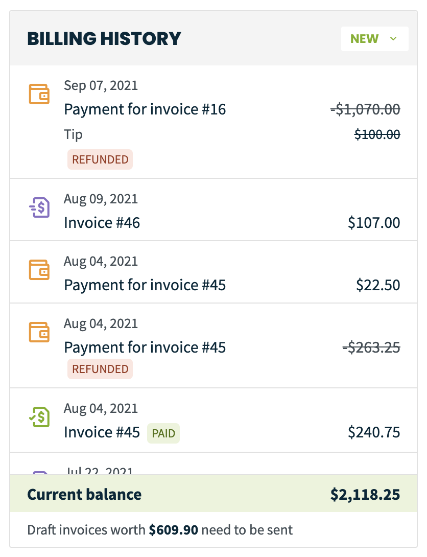Click the struck-through $1,070.00 amount

click(365, 109)
